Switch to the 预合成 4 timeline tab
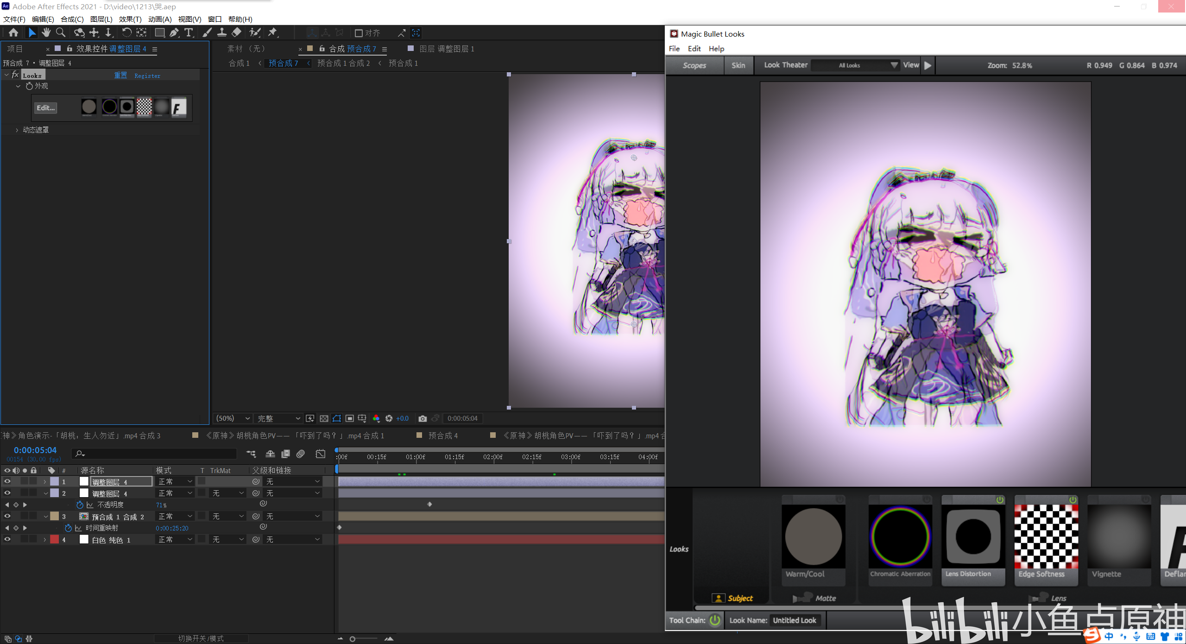Image resolution: width=1186 pixels, height=644 pixels. point(443,436)
